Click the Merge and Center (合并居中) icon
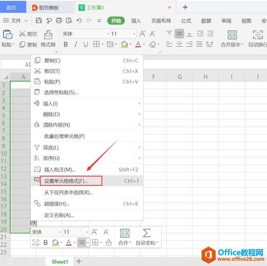Screen dimensions: 267x266 (232, 35)
